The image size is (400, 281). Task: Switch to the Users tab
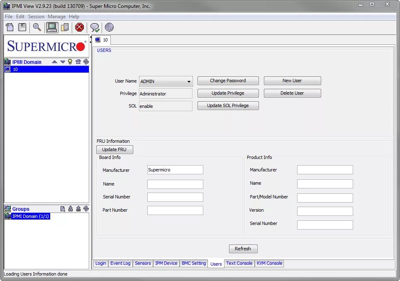216,264
